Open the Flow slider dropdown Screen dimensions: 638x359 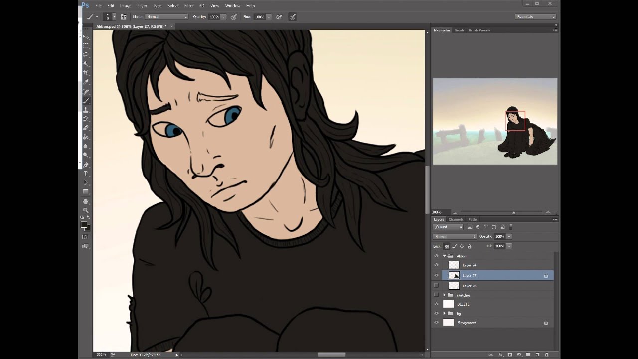(269, 17)
